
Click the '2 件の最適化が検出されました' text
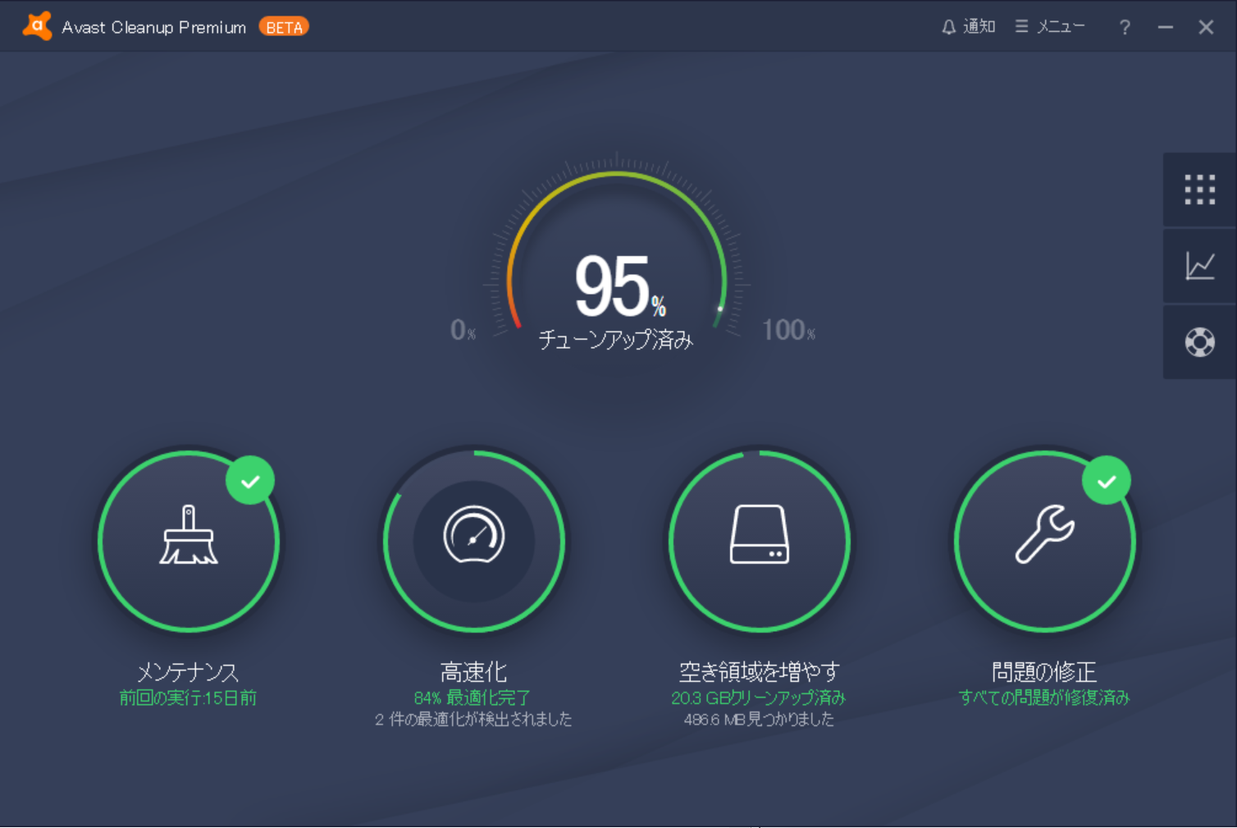tap(473, 720)
